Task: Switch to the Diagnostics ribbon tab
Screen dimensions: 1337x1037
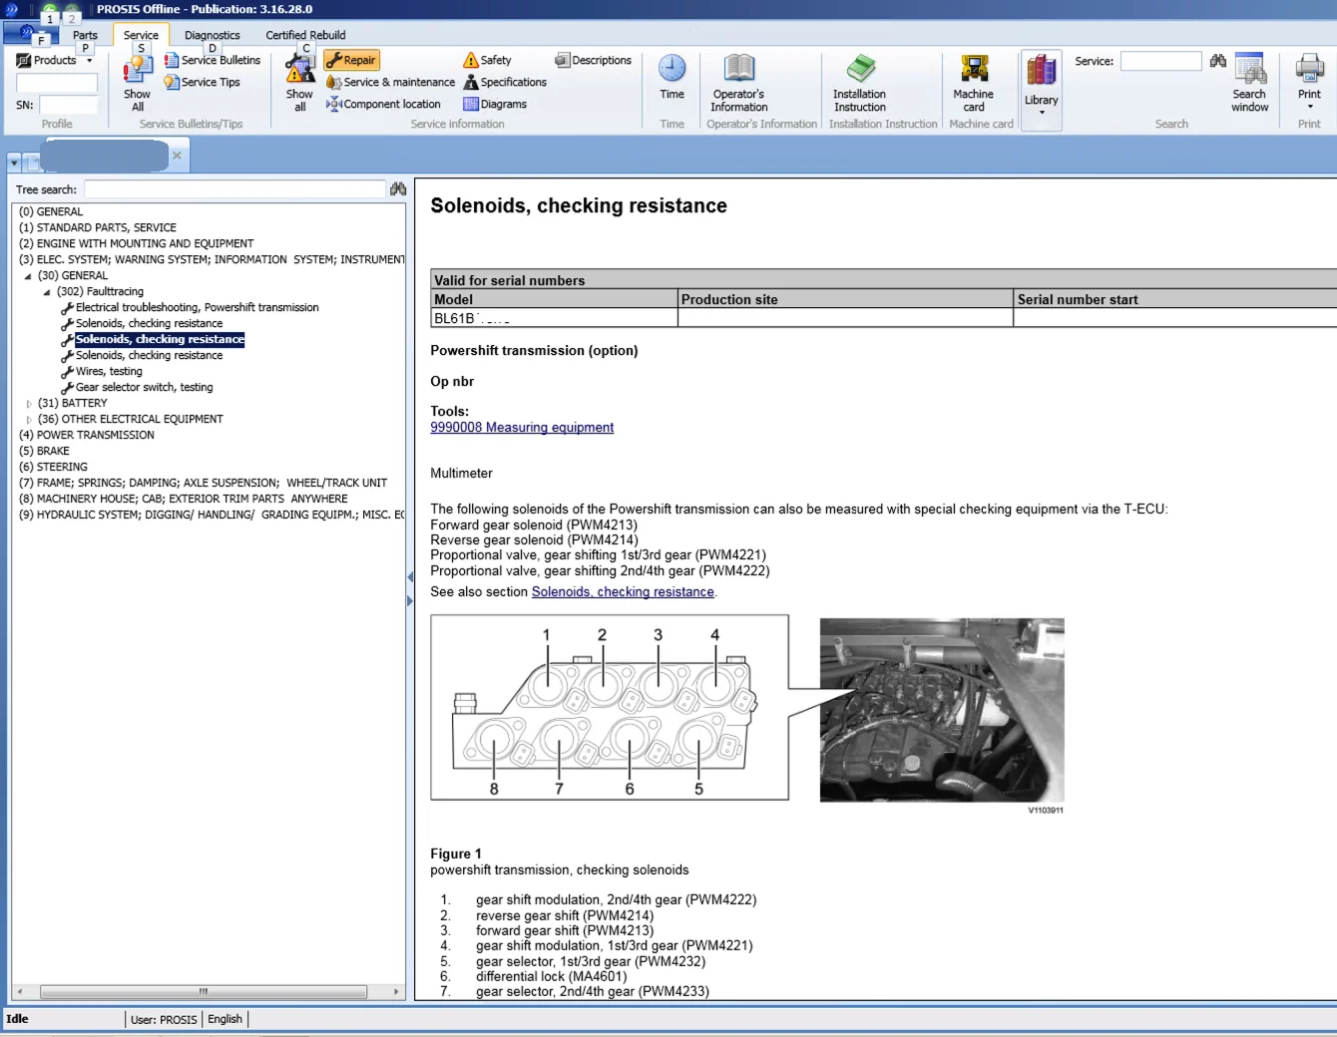Action: coord(212,35)
